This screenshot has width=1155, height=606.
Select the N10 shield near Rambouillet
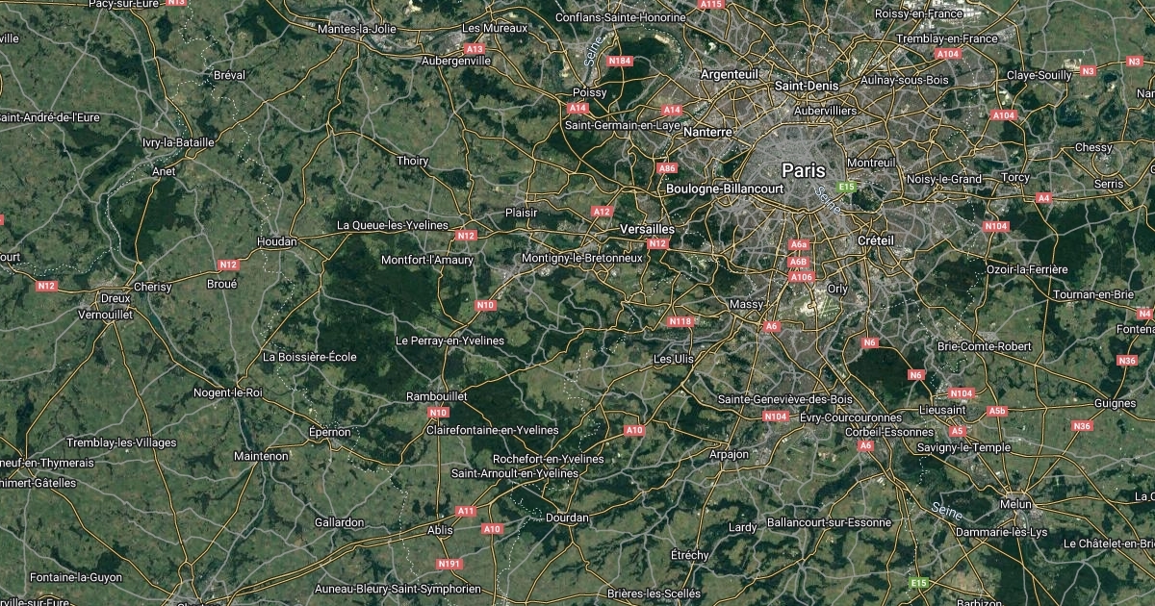click(x=438, y=413)
